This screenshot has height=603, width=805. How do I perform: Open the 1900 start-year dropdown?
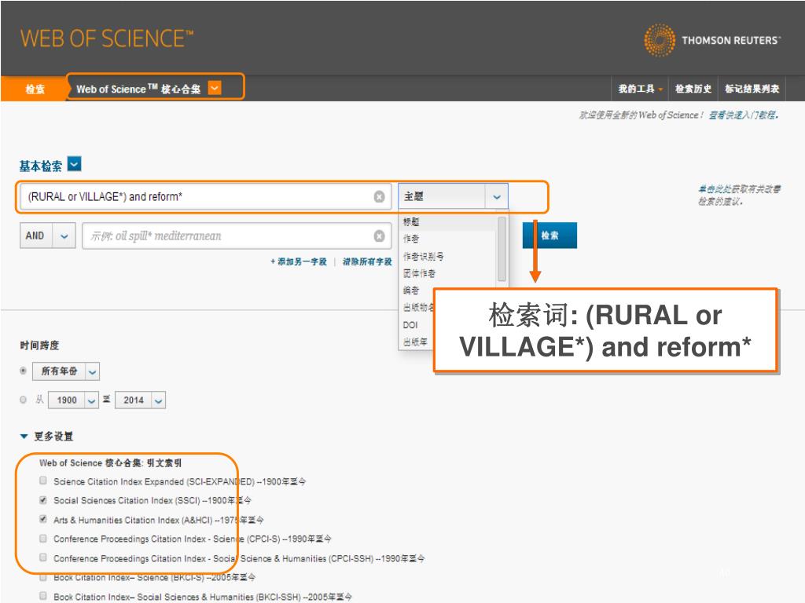[x=91, y=400]
